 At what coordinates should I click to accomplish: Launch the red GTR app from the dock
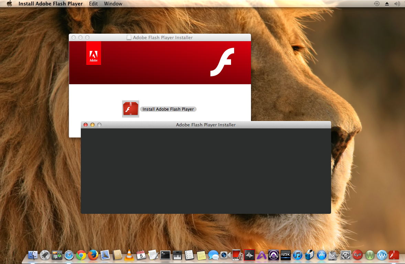pos(358,255)
